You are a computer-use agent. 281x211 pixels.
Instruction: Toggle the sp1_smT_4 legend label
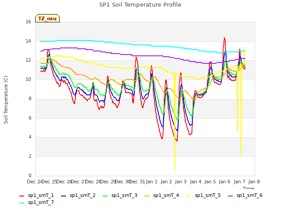click(x=166, y=195)
